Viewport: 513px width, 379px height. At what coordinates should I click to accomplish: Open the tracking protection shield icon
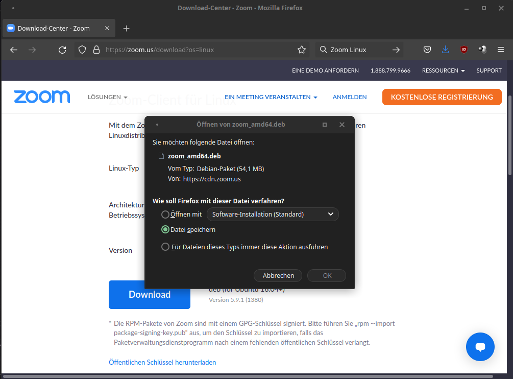(82, 50)
